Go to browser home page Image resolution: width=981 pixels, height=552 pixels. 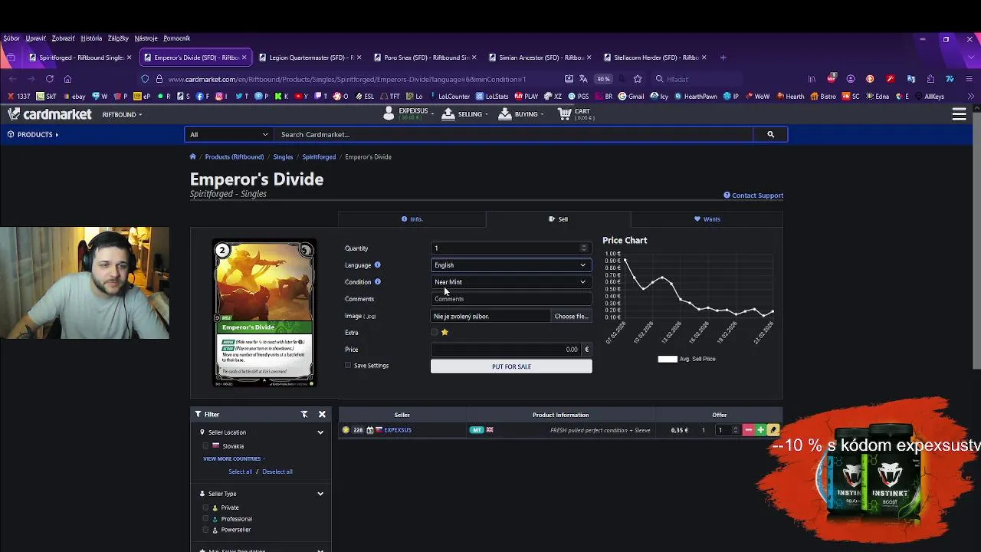tap(67, 79)
